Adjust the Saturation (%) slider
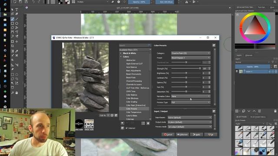 [186, 91]
